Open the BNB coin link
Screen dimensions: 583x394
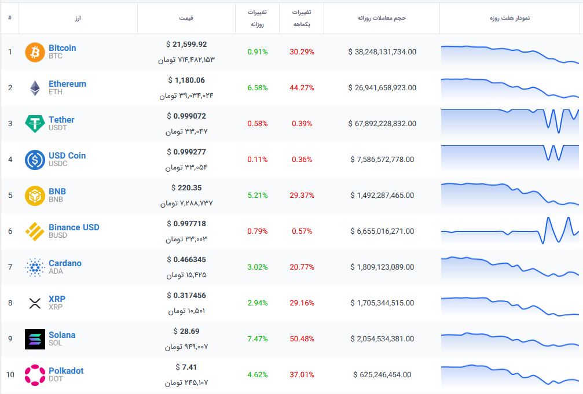(x=57, y=192)
